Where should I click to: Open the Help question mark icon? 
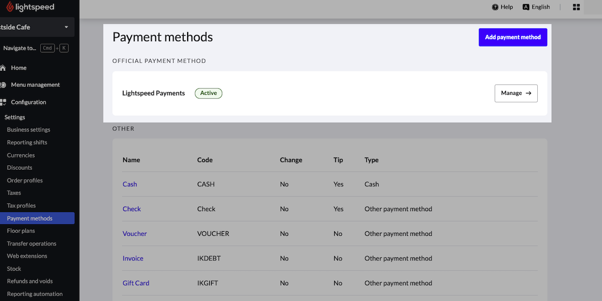tap(495, 7)
